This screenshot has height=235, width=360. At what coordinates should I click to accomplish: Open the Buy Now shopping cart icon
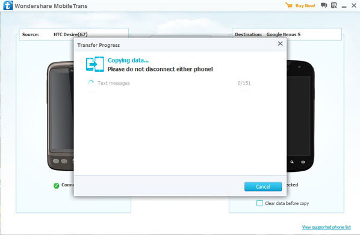point(289,5)
